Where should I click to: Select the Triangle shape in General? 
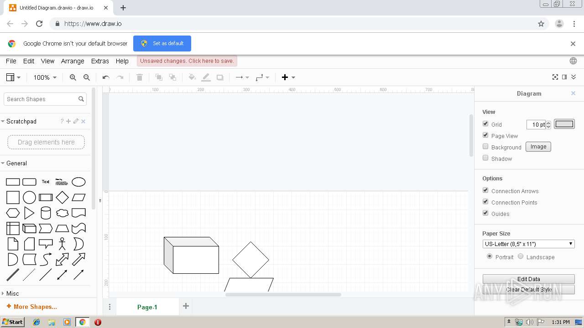tap(29, 213)
